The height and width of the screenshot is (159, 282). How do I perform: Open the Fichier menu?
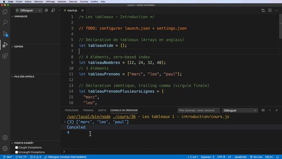(x=19, y=2)
